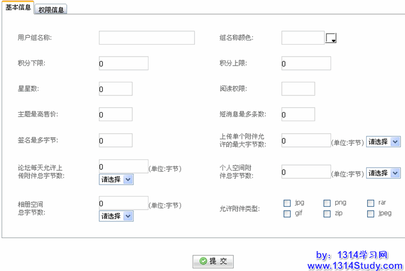Select the 基本信息 tab
Screen dimensions: 405x271
[x=18, y=9]
